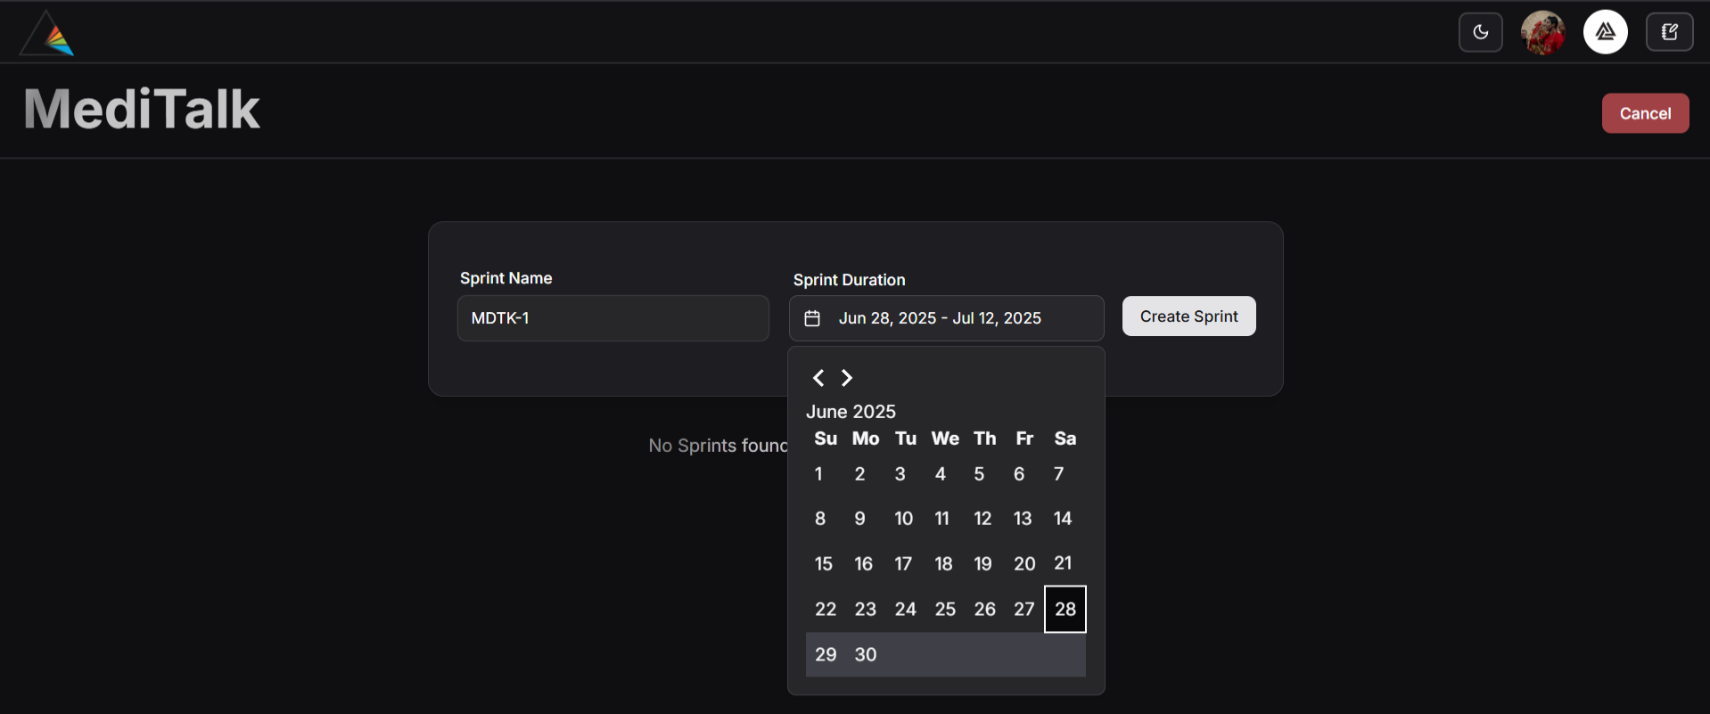The height and width of the screenshot is (714, 1710).
Task: Toggle dark mode with moon icon
Action: (x=1480, y=32)
